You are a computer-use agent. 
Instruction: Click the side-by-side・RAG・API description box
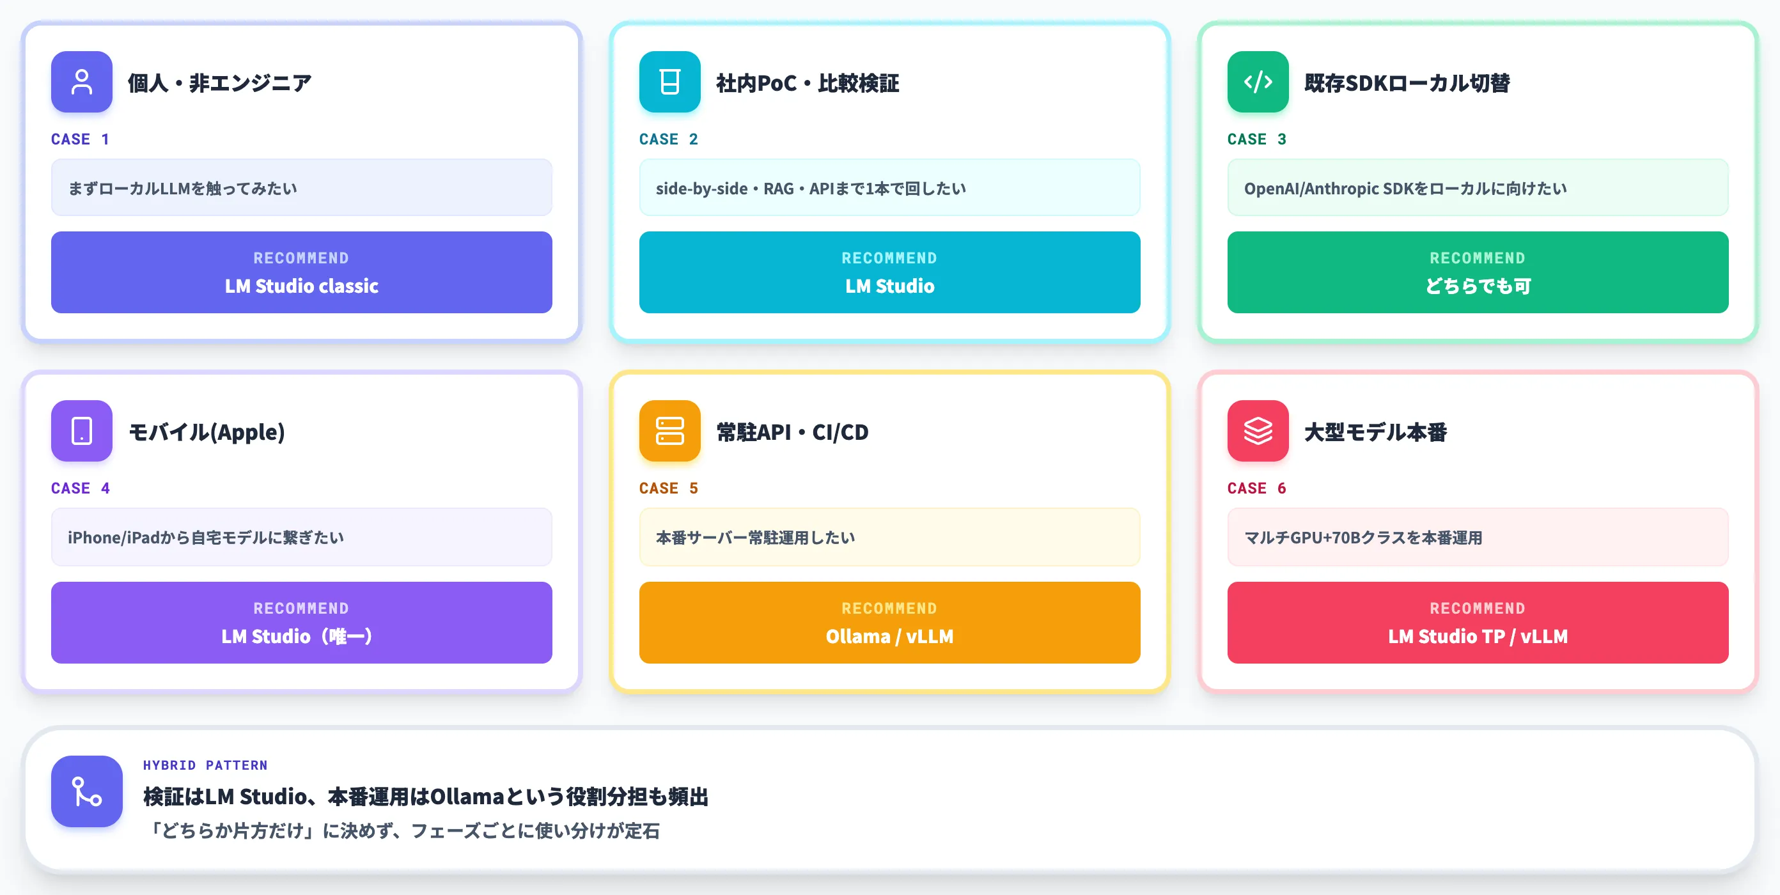coord(889,188)
